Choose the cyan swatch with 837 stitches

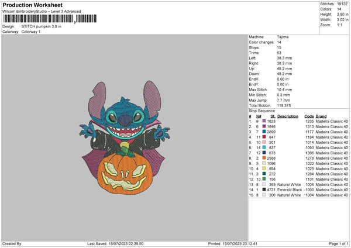tap(264, 147)
